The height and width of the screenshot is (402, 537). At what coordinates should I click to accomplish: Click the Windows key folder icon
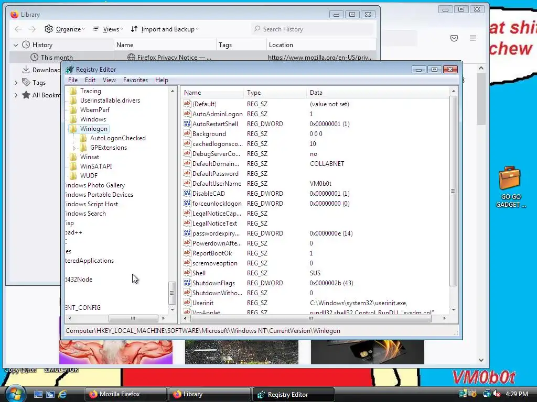(x=73, y=119)
